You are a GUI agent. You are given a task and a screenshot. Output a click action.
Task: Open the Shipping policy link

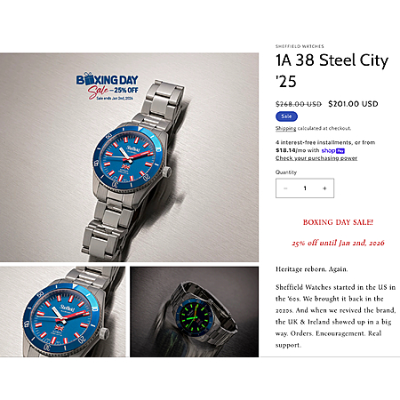click(x=285, y=128)
